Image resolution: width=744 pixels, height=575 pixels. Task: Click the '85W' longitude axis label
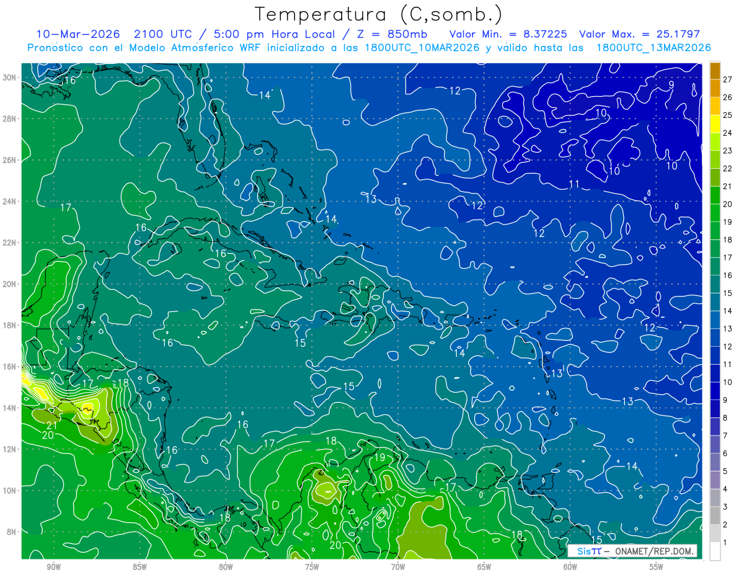pos(139,567)
